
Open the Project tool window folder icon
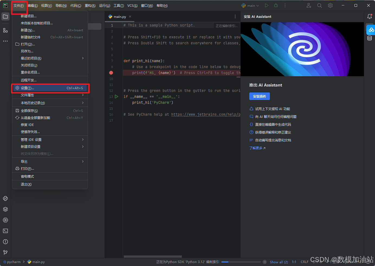pos(5,16)
